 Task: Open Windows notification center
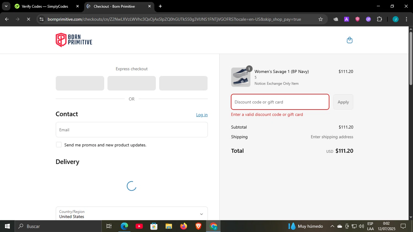click(403, 226)
